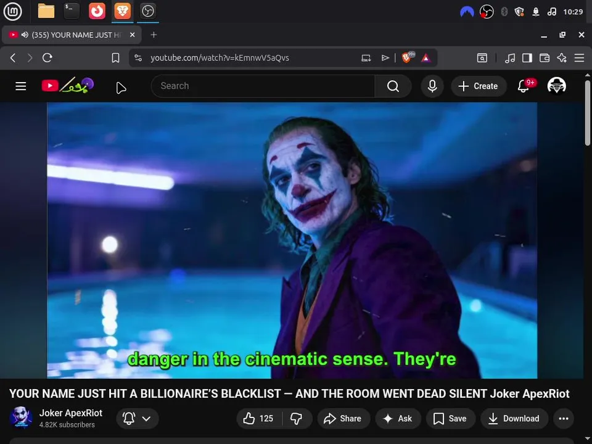The height and width of the screenshot is (444, 592).
Task: Launch the Files folder from the panel
Action: 46,11
